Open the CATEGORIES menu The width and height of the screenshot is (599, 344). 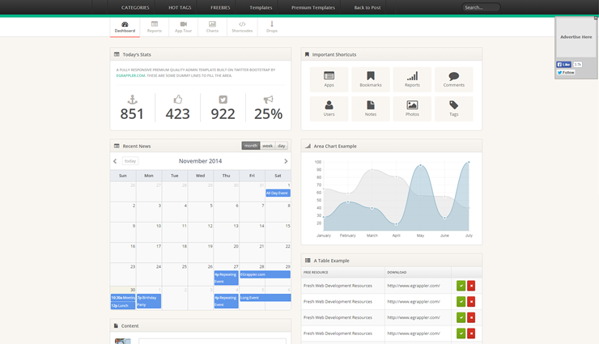pyautogui.click(x=135, y=7)
